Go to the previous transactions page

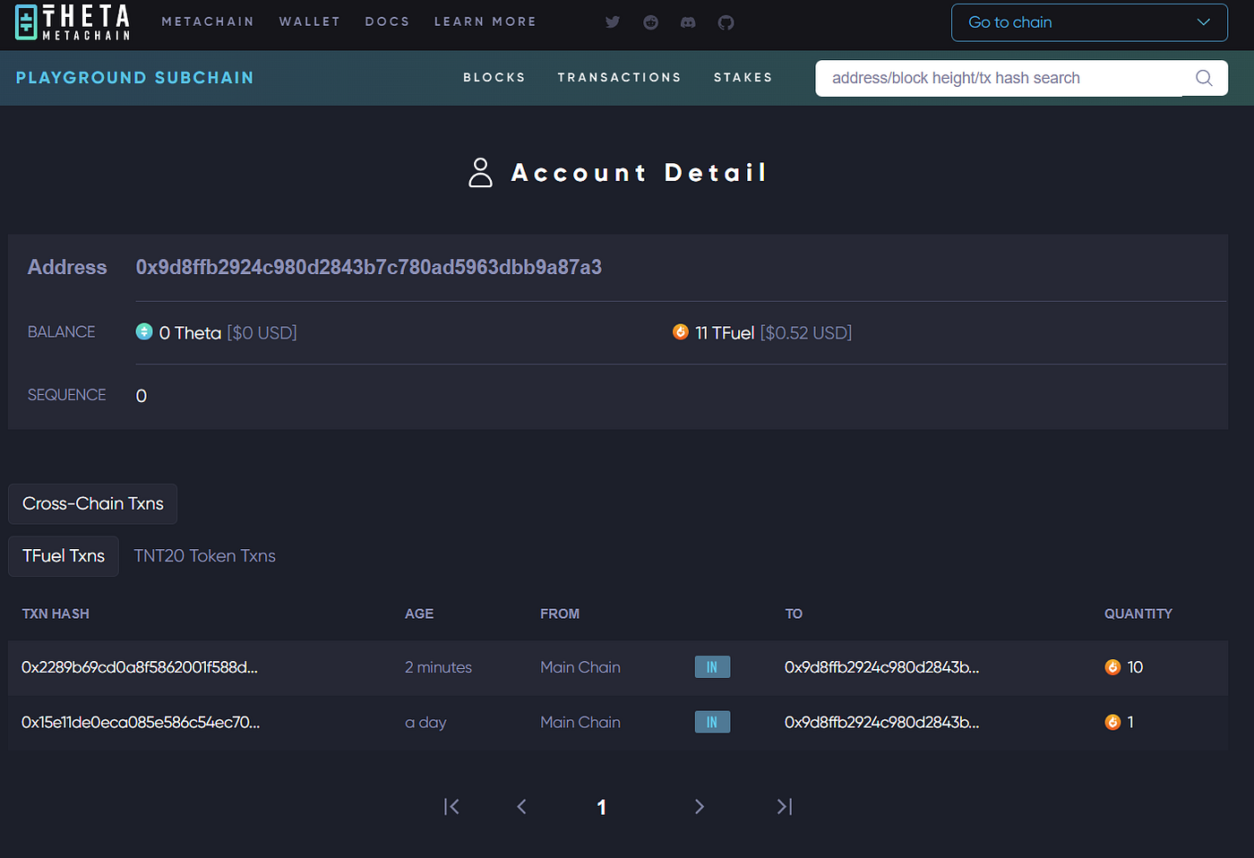click(521, 807)
